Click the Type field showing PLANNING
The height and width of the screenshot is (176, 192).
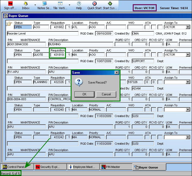pyautogui.click(x=41, y=82)
